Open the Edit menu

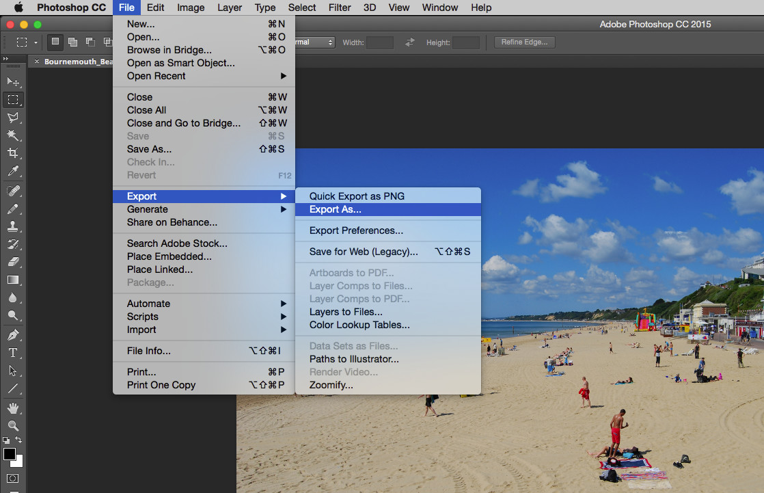(x=155, y=8)
